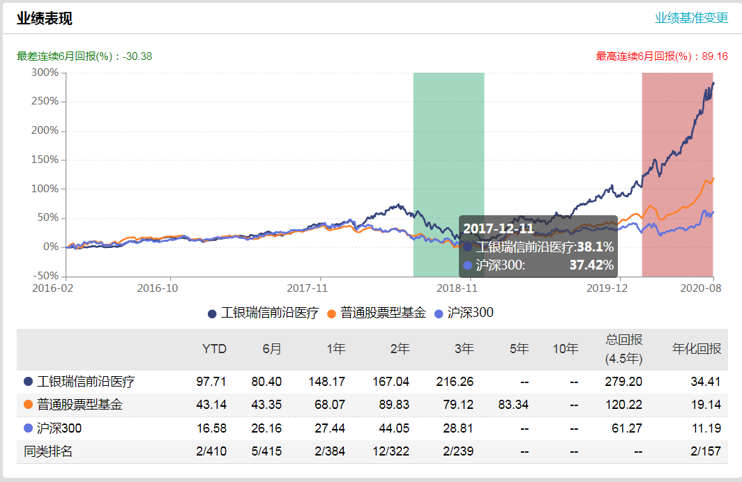The height and width of the screenshot is (482, 742).
Task: Click the 2016-02 x-axis label
Action: (x=52, y=288)
